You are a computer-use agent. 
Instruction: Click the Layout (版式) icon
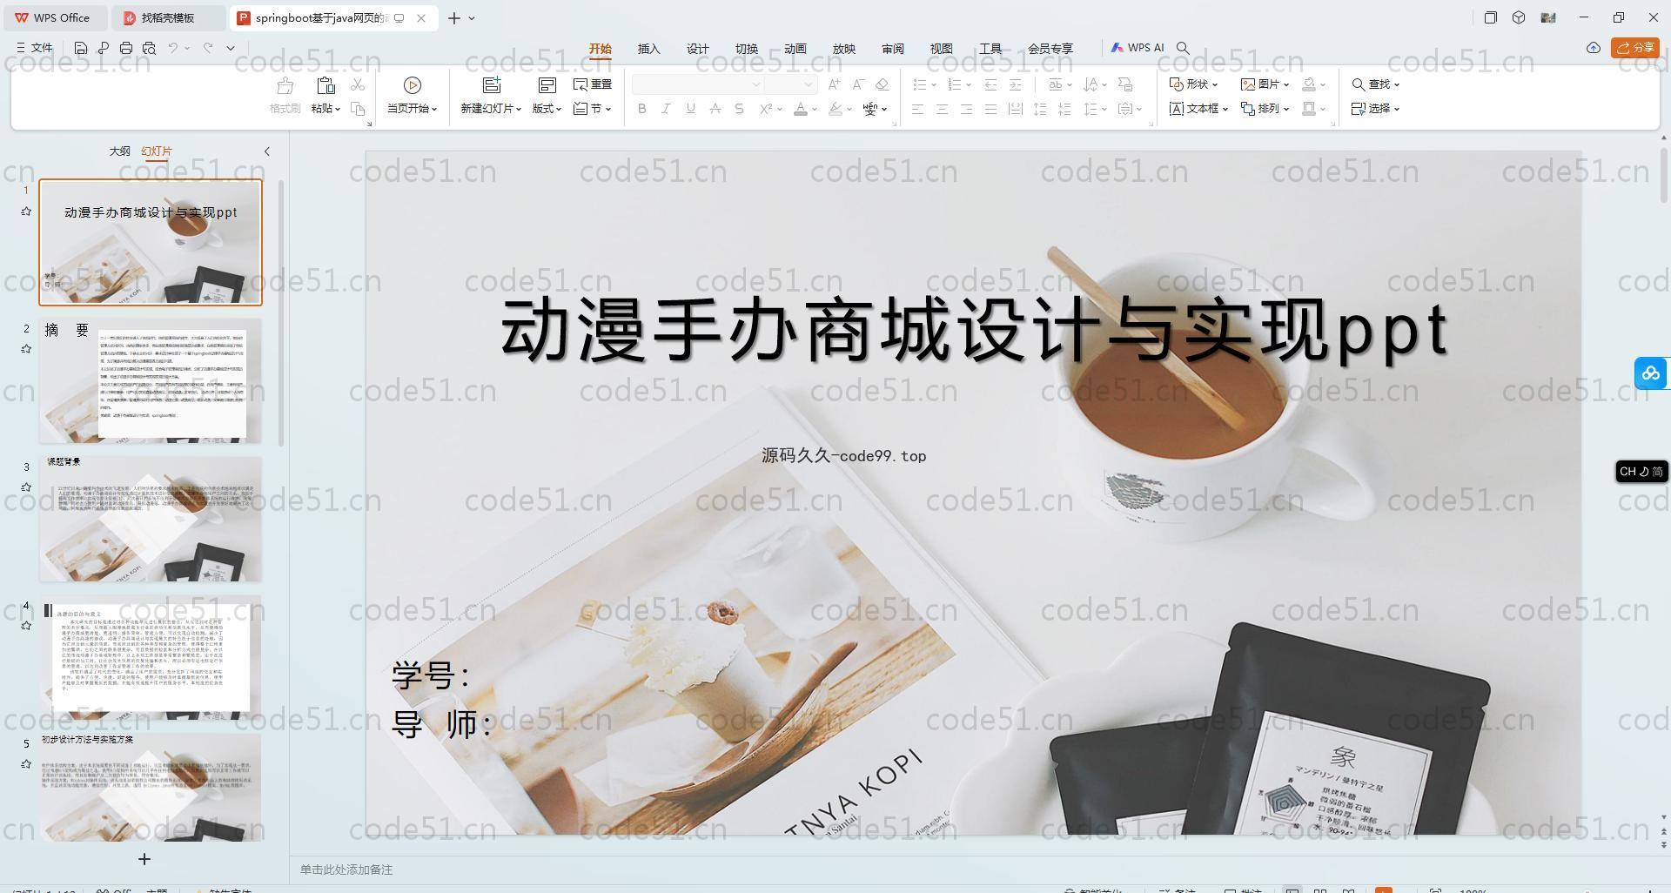(547, 85)
